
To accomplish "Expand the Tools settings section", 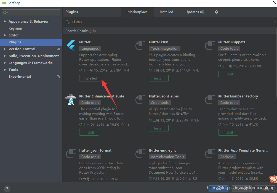I will click(5, 70).
